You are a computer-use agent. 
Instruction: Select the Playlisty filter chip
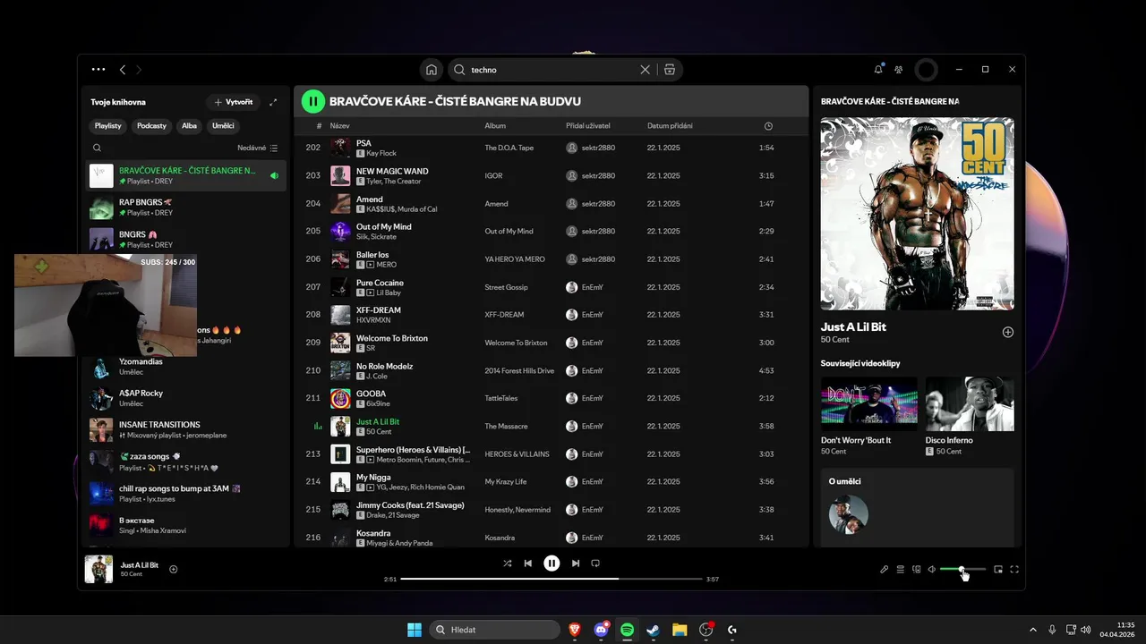click(108, 126)
